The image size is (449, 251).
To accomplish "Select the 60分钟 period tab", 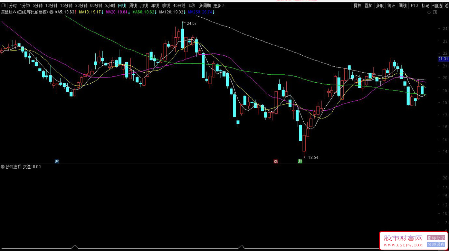I will pyautogui.click(x=96, y=6).
